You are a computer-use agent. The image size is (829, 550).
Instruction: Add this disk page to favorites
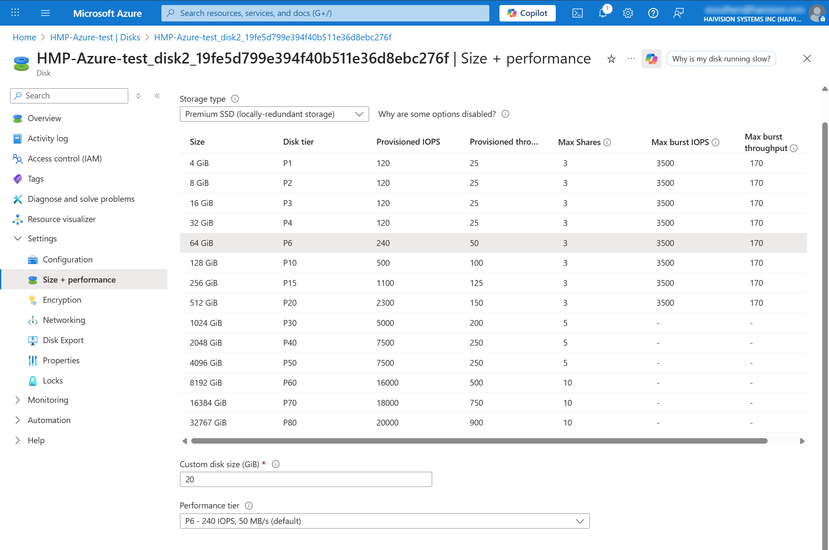(x=611, y=59)
